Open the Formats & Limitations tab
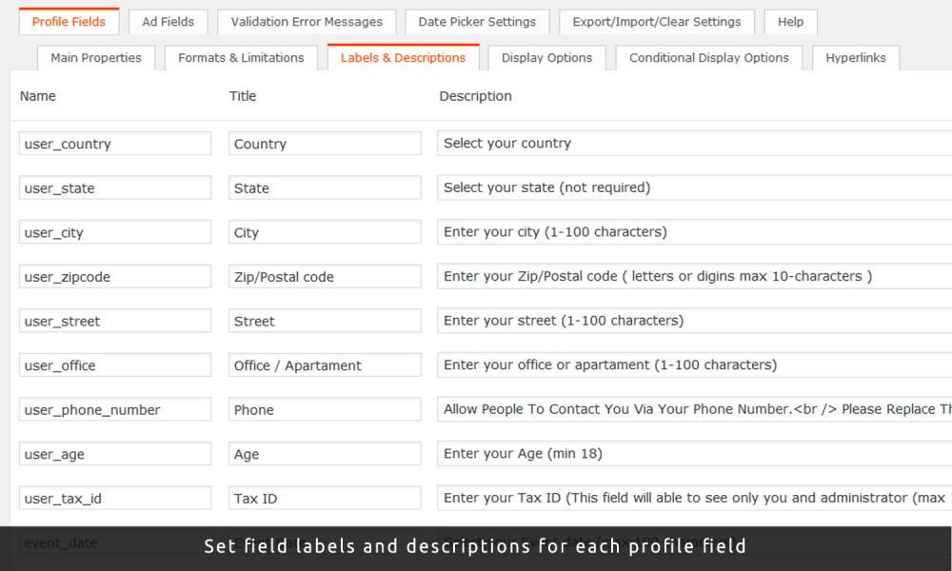Image resolution: width=952 pixels, height=571 pixels. pyautogui.click(x=241, y=57)
